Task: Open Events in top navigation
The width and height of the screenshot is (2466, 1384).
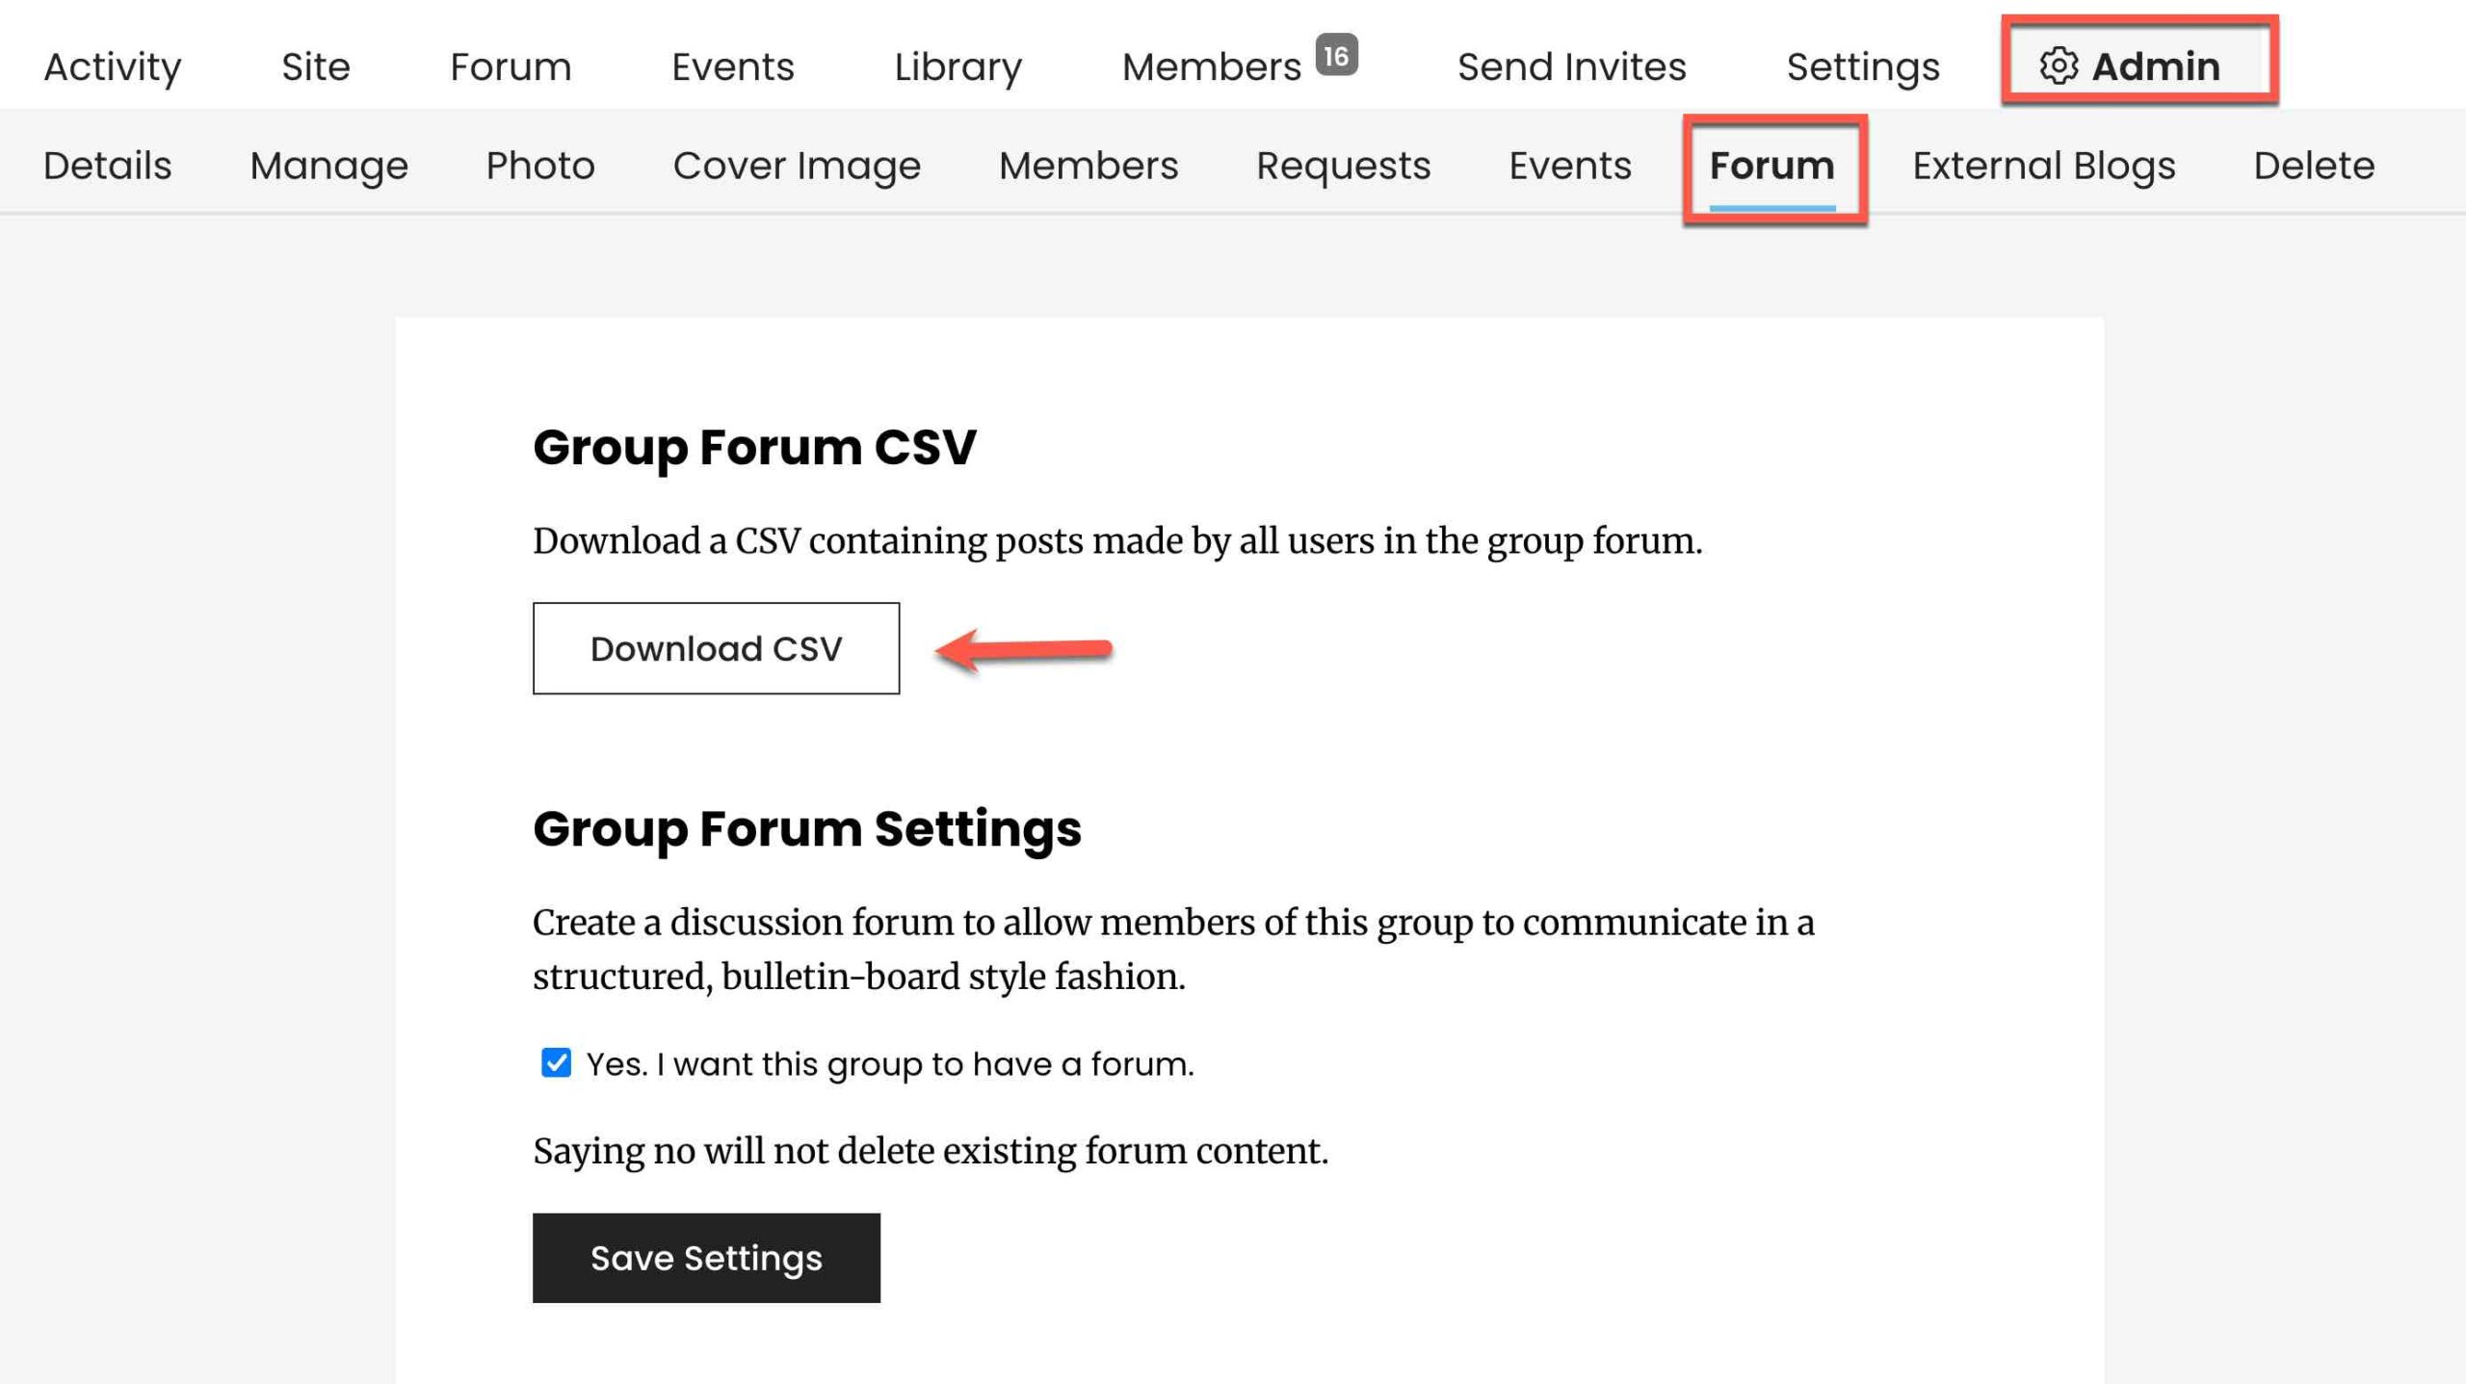Action: click(733, 66)
